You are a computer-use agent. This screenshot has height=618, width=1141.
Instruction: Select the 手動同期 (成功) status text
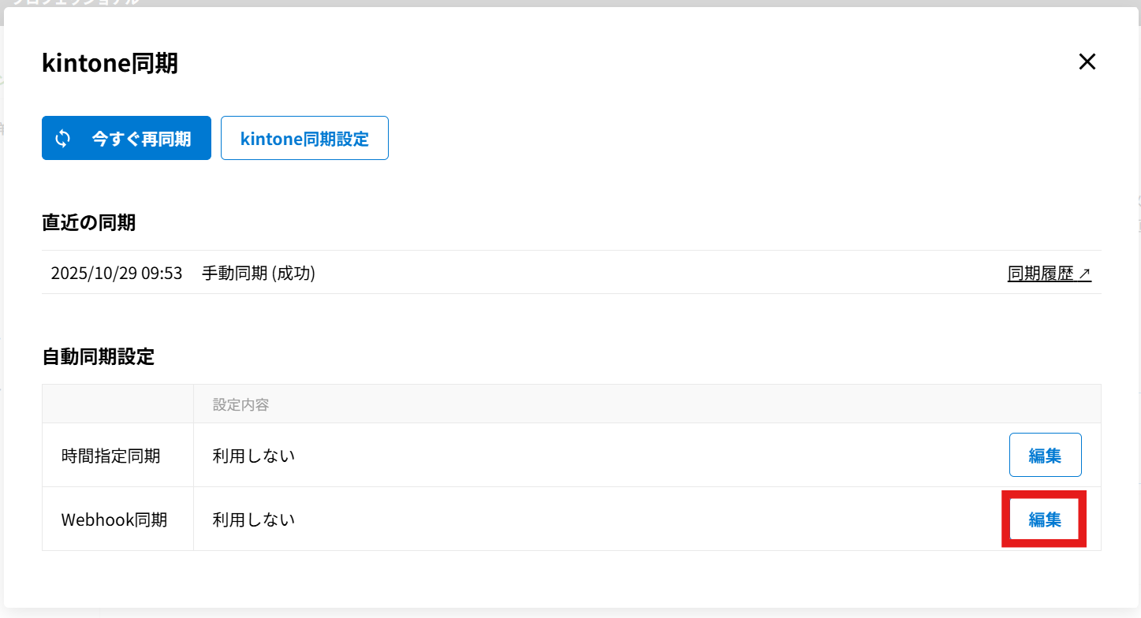point(259,274)
